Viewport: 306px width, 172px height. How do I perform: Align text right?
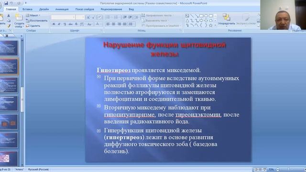[119, 24]
